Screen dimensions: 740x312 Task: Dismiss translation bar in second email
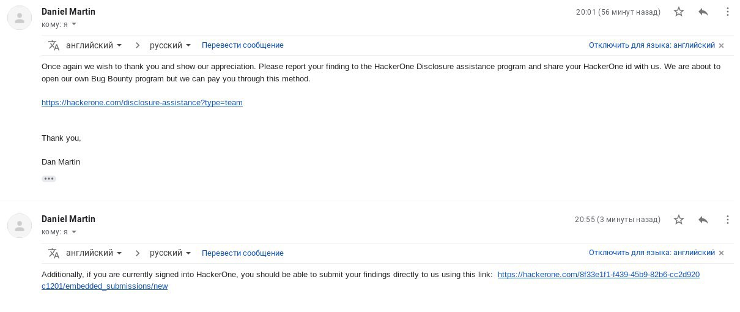(722, 253)
